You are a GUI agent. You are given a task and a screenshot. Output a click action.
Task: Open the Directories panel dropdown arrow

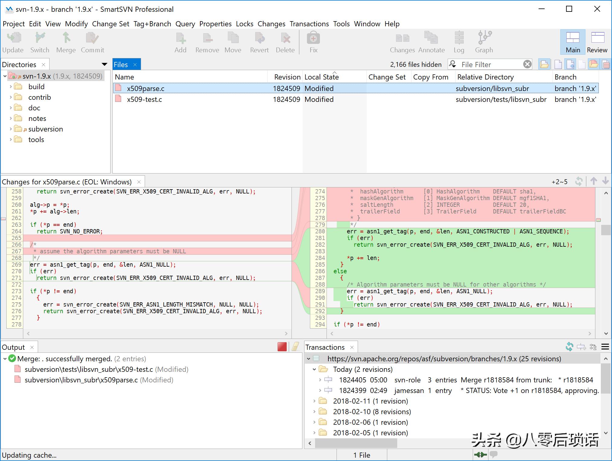coord(105,64)
